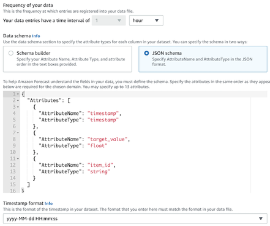Collapse the fold arrow at line 7
The image size is (270, 226).
[18, 133]
